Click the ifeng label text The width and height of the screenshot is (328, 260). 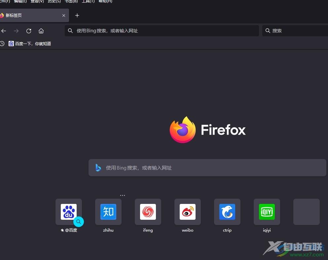pyautogui.click(x=148, y=230)
